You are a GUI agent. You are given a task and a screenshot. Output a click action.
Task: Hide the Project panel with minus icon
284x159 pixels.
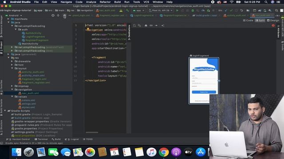coord(70,15)
